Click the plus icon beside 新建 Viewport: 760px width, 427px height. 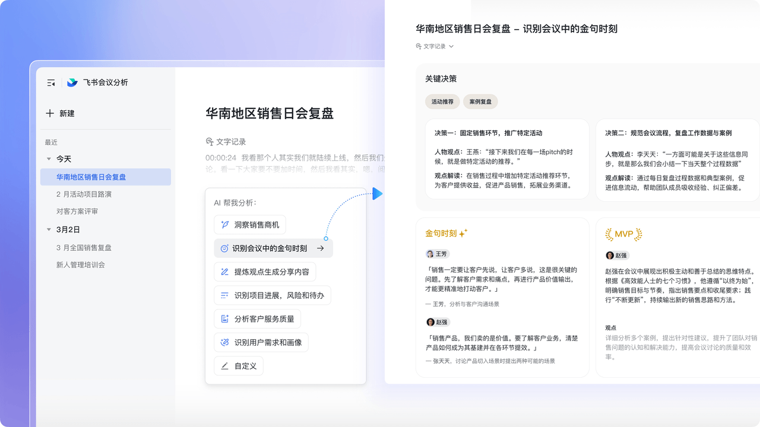(x=50, y=113)
